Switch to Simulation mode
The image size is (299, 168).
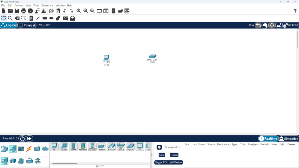pyautogui.click(x=288, y=139)
